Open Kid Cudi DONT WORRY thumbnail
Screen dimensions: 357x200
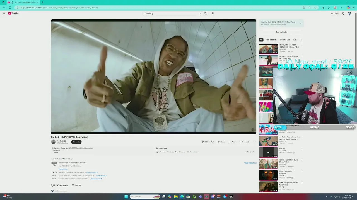pyautogui.click(x=268, y=49)
